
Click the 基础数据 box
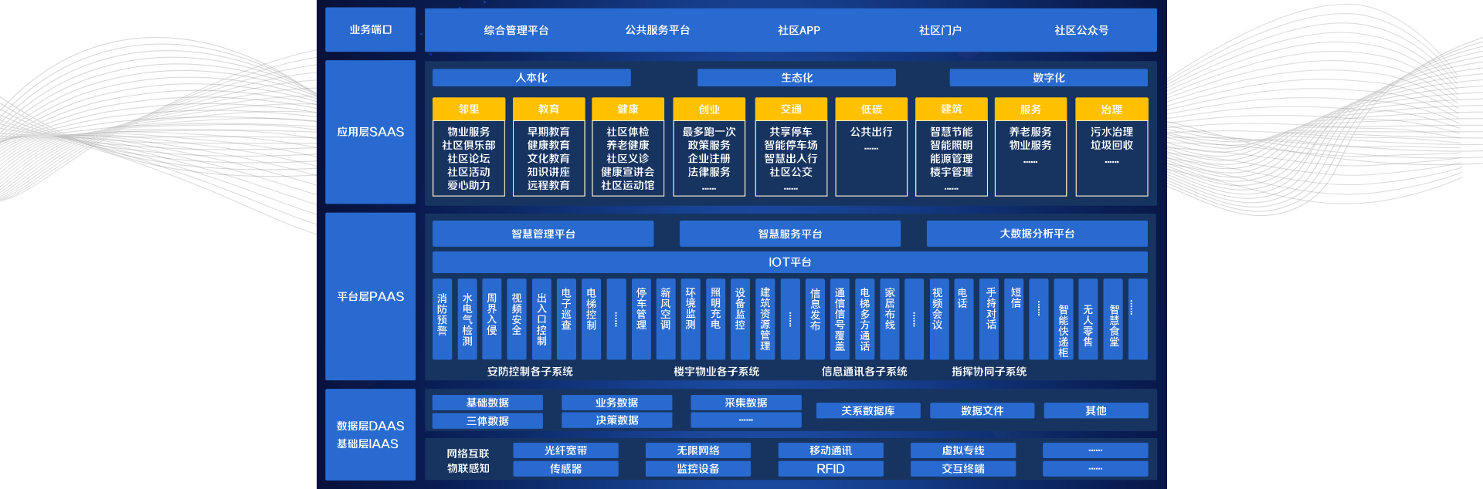coord(487,403)
